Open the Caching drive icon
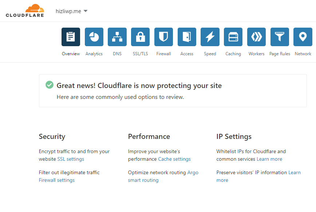Image resolution: width=316 pixels, height=212 pixels. click(x=233, y=37)
